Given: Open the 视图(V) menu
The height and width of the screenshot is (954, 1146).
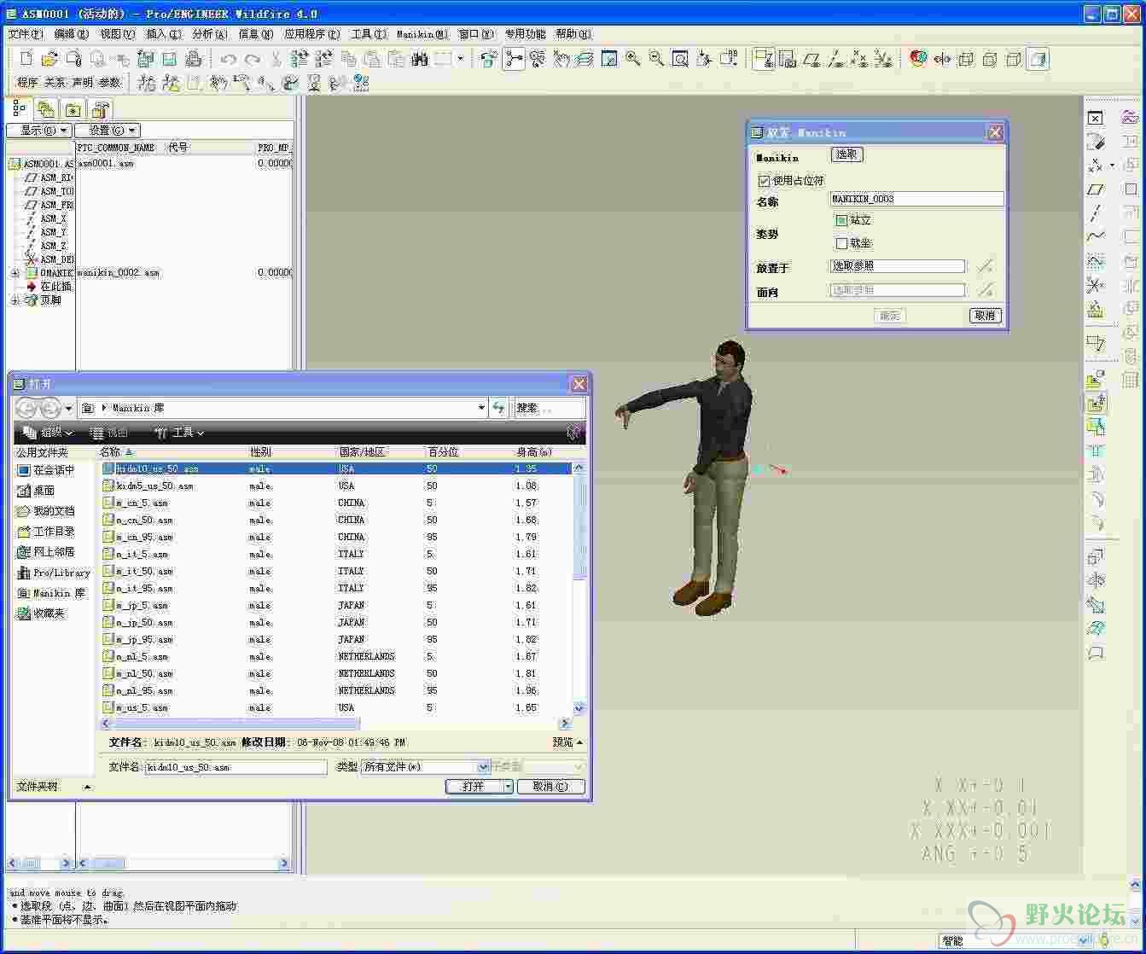Looking at the screenshot, I should pos(118,34).
